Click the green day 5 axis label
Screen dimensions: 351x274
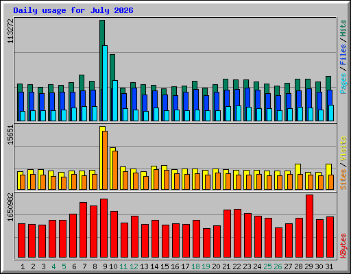pyautogui.click(x=64, y=266)
